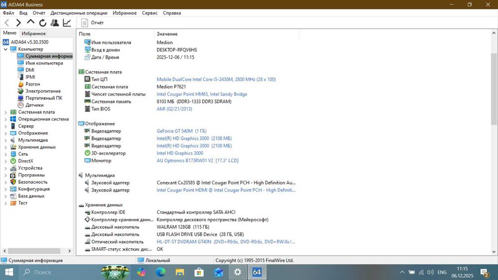Click the Безопасность shield icon in tree
The image size is (498, 280).
tap(13, 182)
